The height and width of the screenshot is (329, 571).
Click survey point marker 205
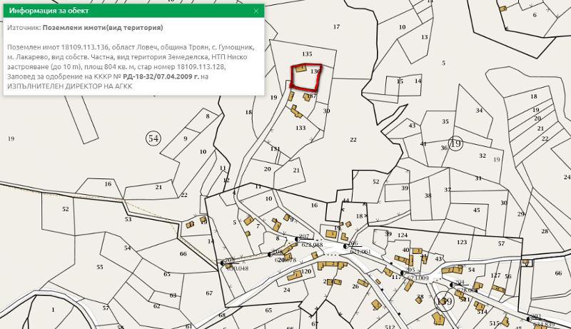pos(403,272)
